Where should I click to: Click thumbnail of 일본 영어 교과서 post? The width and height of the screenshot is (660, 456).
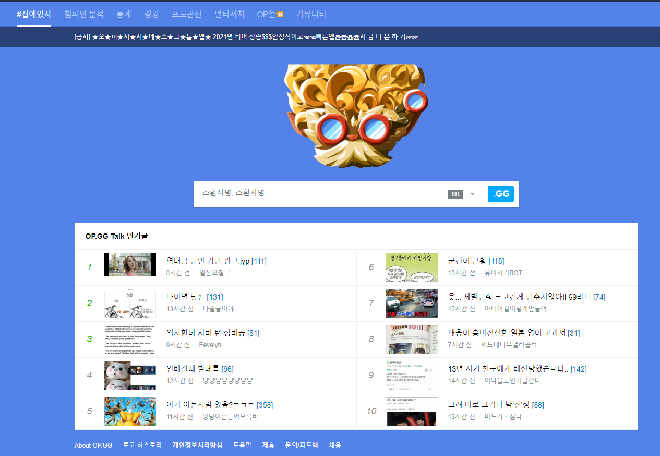coord(412,339)
